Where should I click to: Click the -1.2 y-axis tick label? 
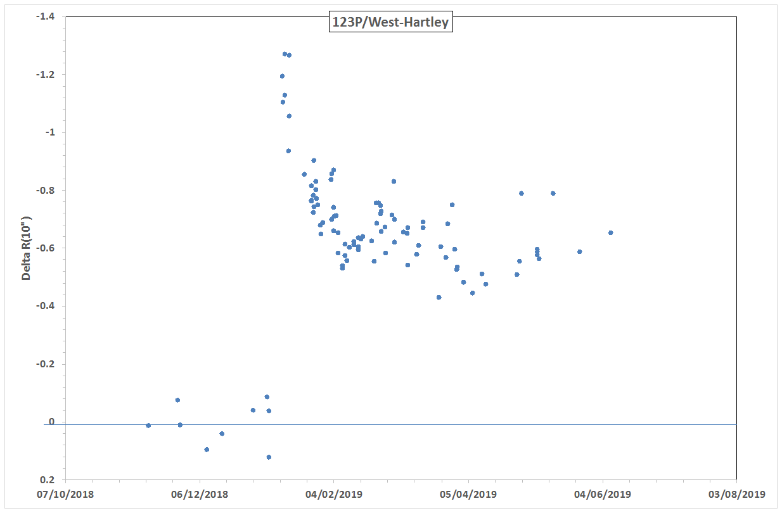[47, 75]
